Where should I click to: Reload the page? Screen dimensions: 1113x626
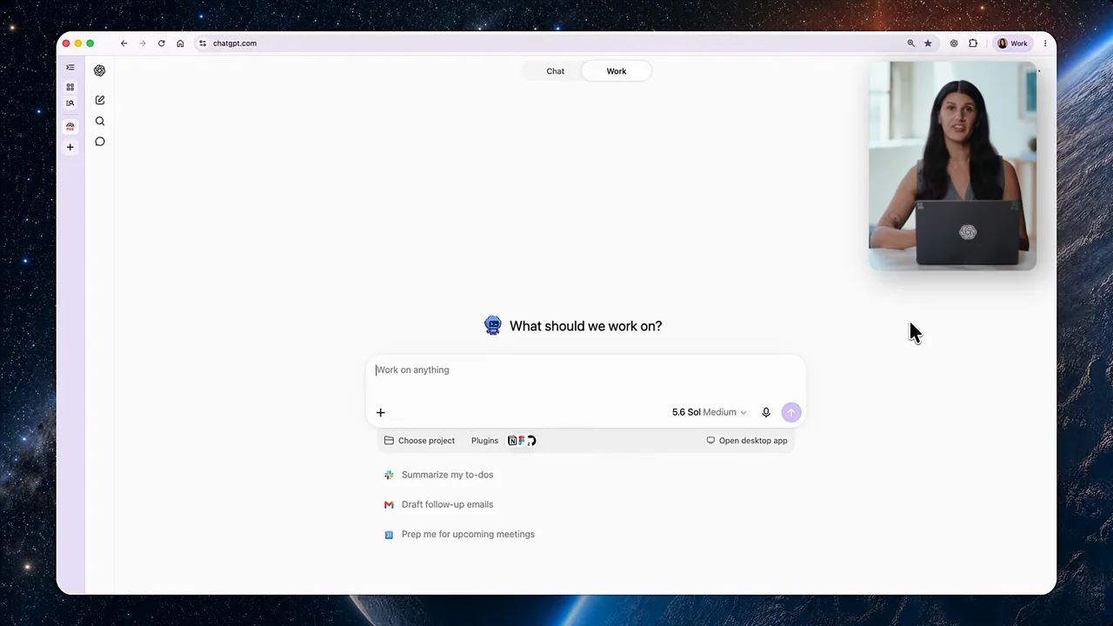162,43
